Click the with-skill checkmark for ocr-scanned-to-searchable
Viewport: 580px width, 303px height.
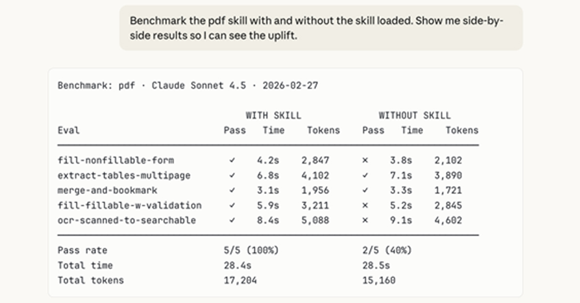232,220
